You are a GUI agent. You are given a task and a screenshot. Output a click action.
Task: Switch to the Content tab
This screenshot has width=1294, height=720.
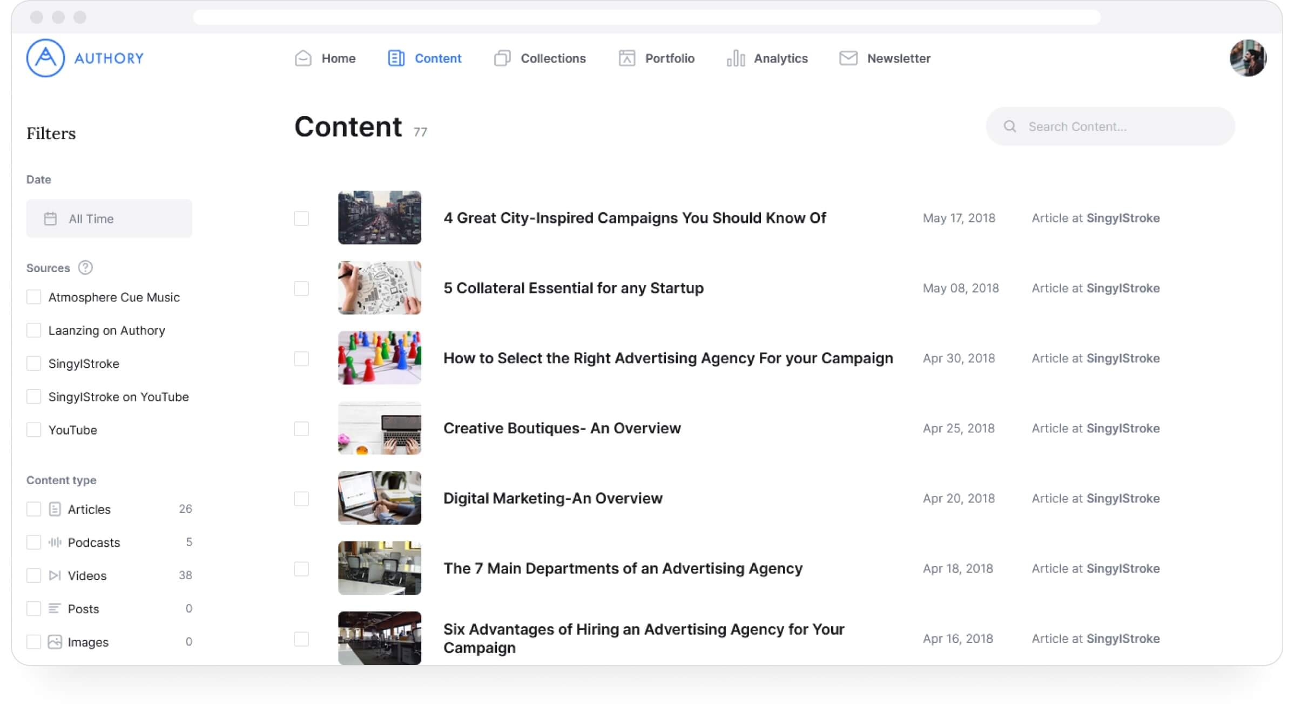click(424, 58)
